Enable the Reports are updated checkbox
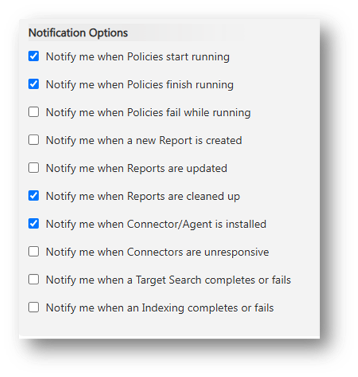The width and height of the screenshot is (358, 377). [x=34, y=167]
